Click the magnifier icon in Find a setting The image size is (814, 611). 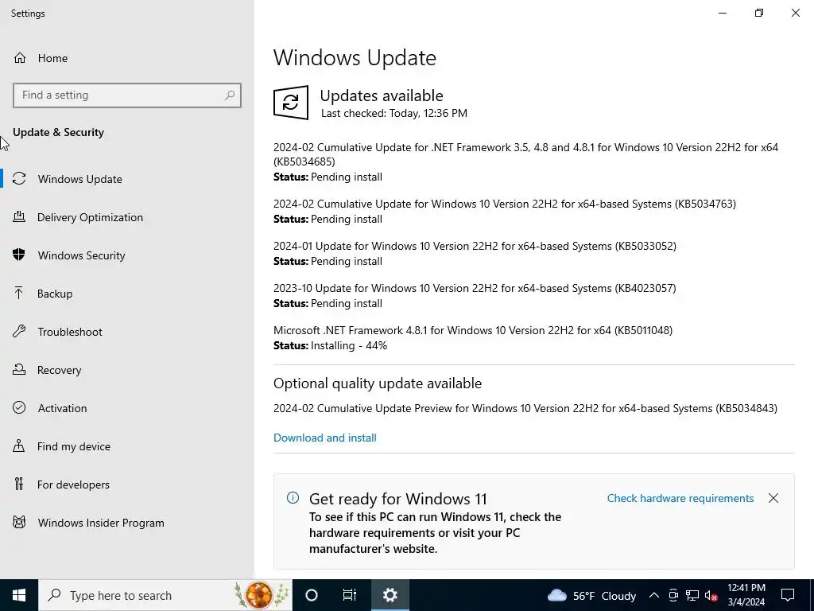[230, 95]
